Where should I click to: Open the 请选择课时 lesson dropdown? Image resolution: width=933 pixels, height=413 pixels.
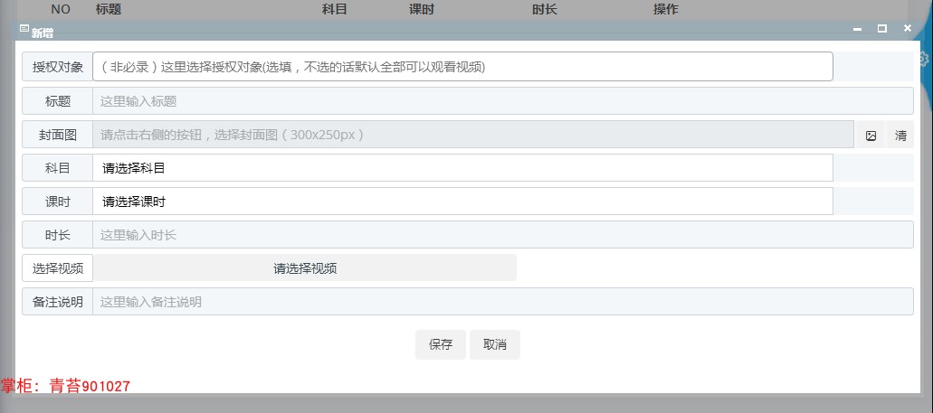click(x=462, y=202)
